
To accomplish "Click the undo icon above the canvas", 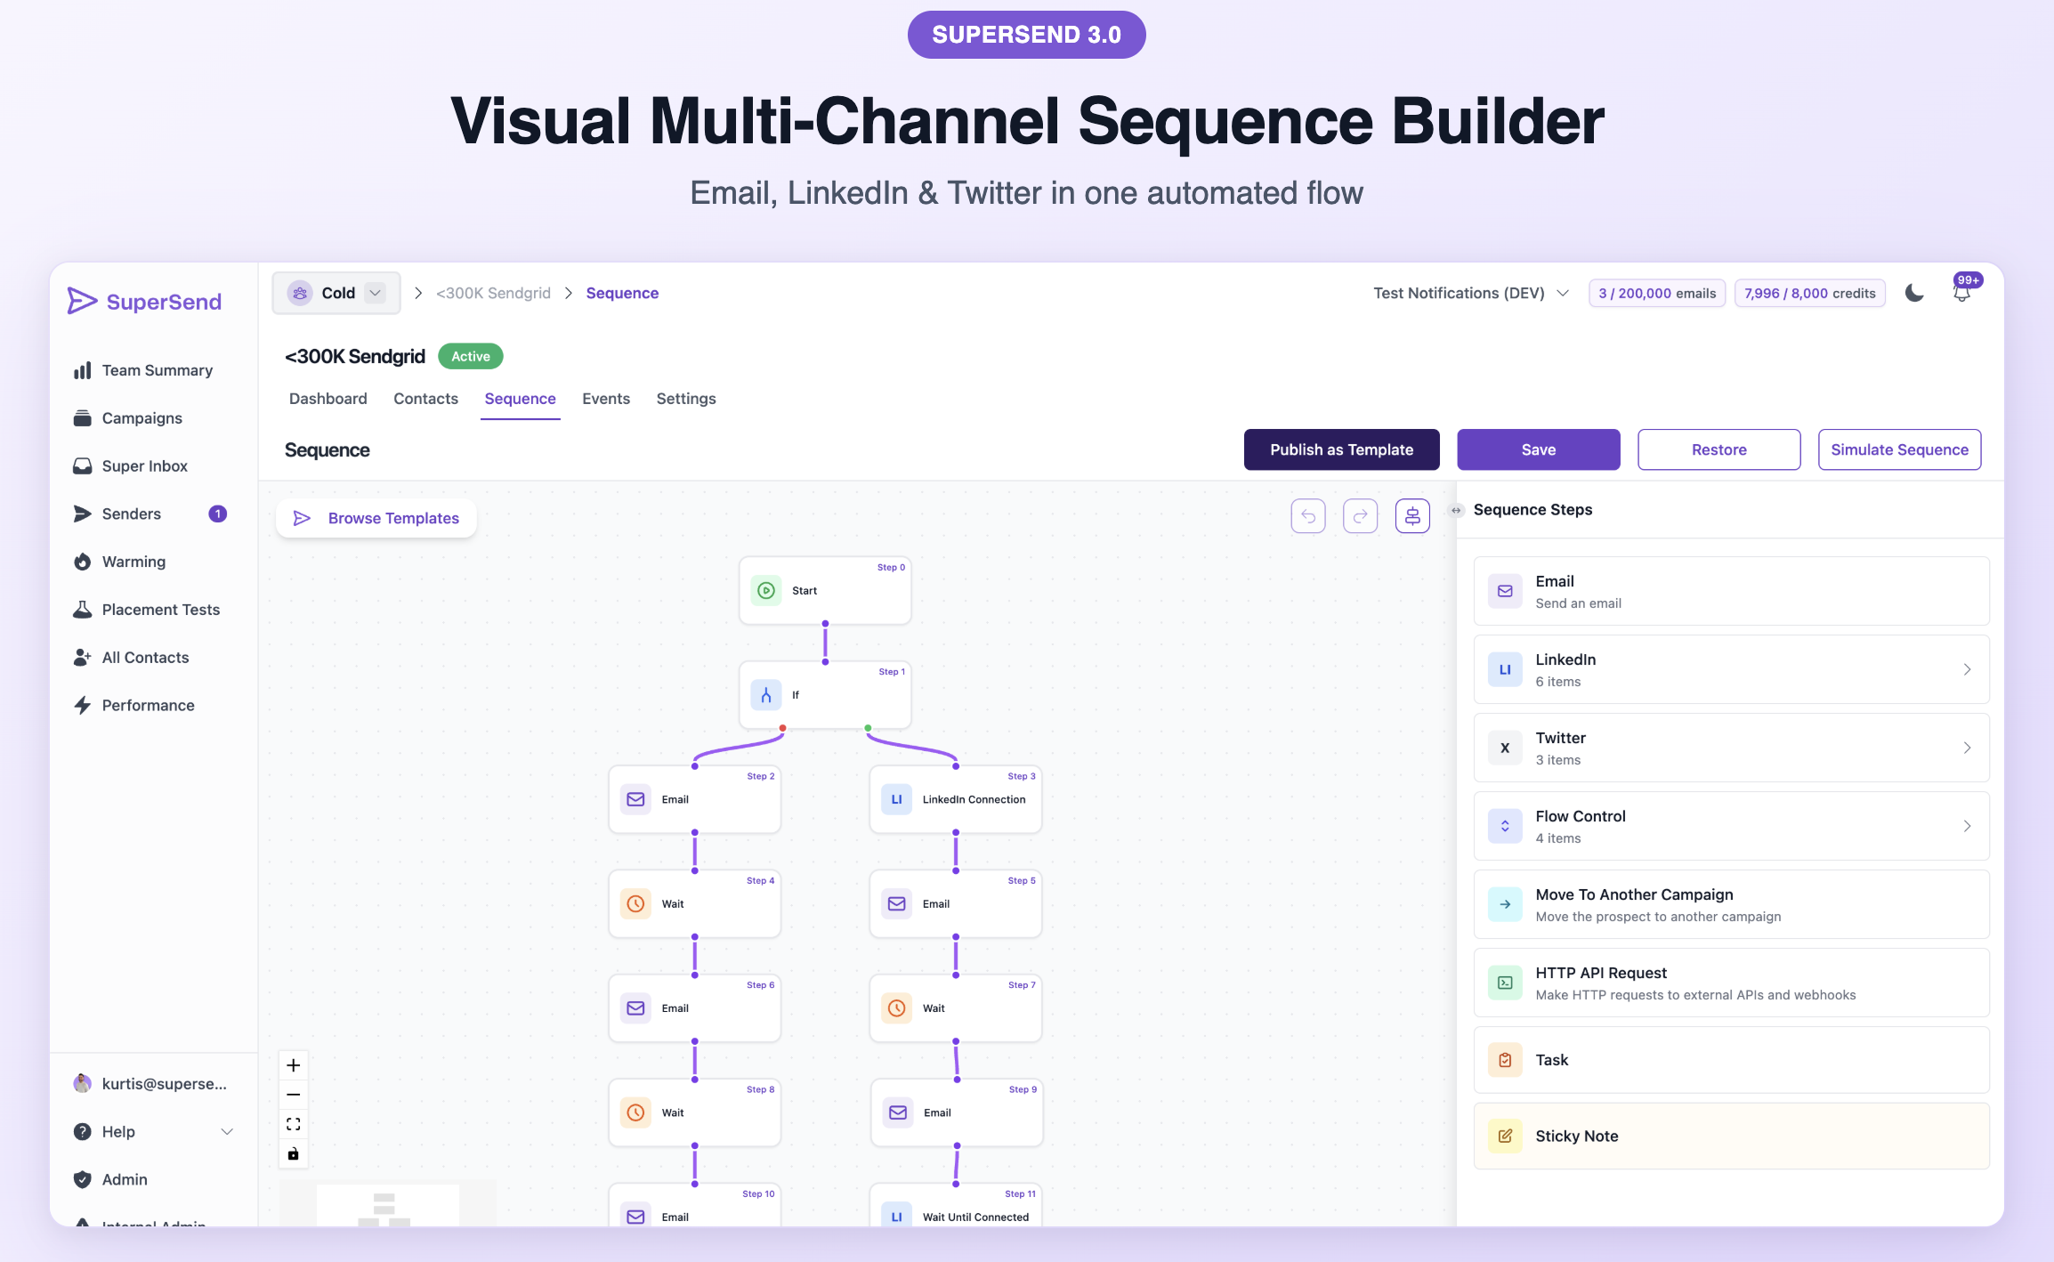I will tap(1307, 515).
